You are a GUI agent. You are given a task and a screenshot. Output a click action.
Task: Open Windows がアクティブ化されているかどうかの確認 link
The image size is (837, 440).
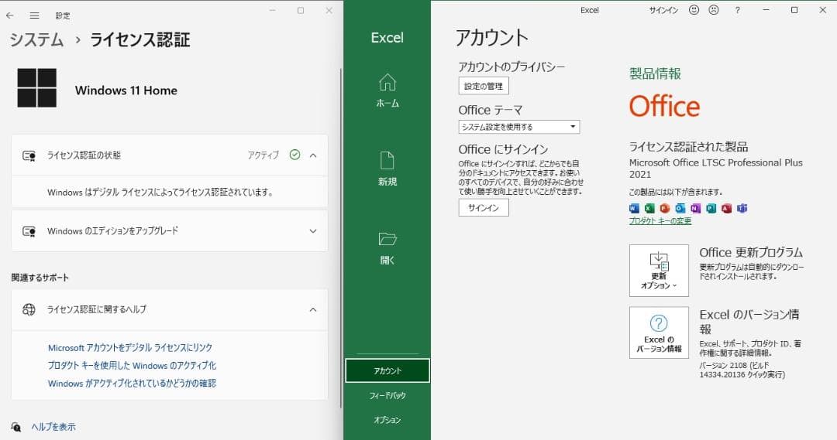pos(132,383)
